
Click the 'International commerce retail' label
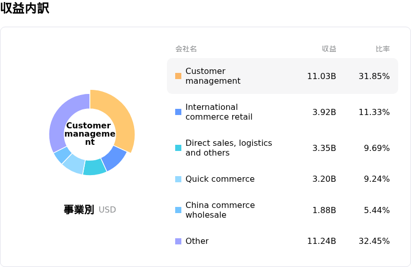pyautogui.click(x=219, y=112)
